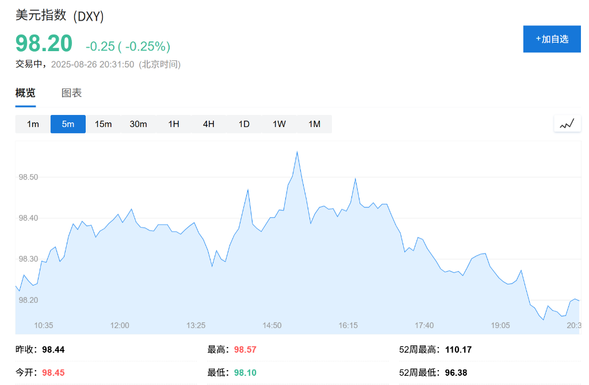Click the chart peak near 98.57
This screenshot has height=385, width=589.
point(297,152)
